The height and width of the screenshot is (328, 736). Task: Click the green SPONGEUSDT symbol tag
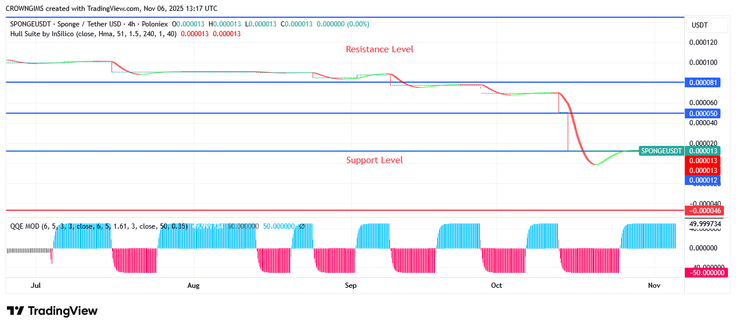coord(661,151)
